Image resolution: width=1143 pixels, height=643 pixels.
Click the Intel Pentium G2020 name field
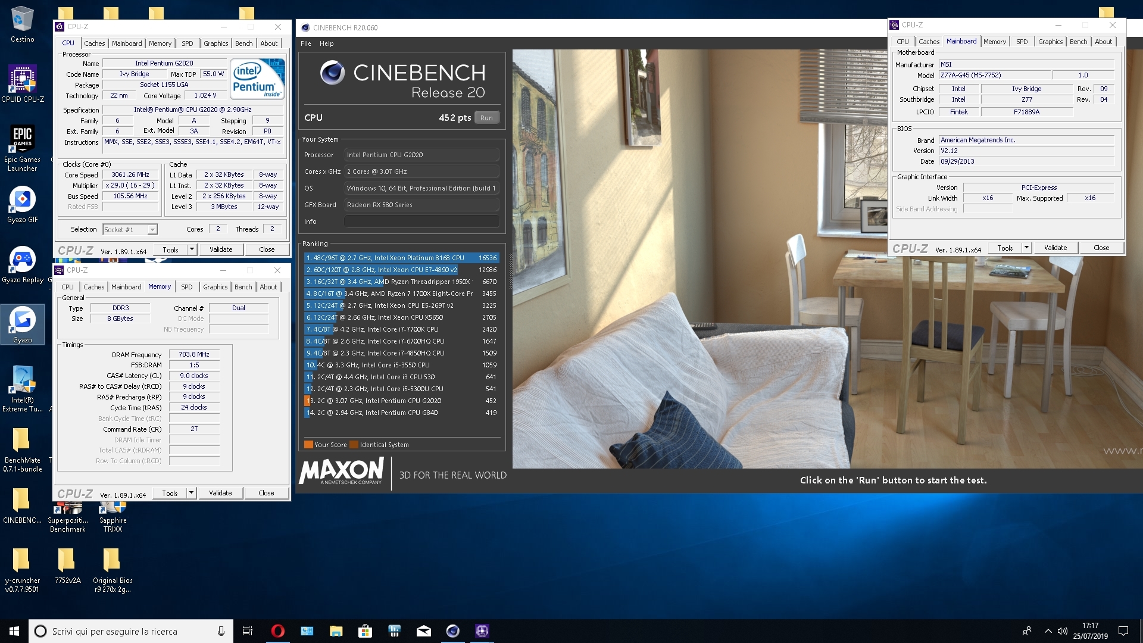click(x=164, y=63)
